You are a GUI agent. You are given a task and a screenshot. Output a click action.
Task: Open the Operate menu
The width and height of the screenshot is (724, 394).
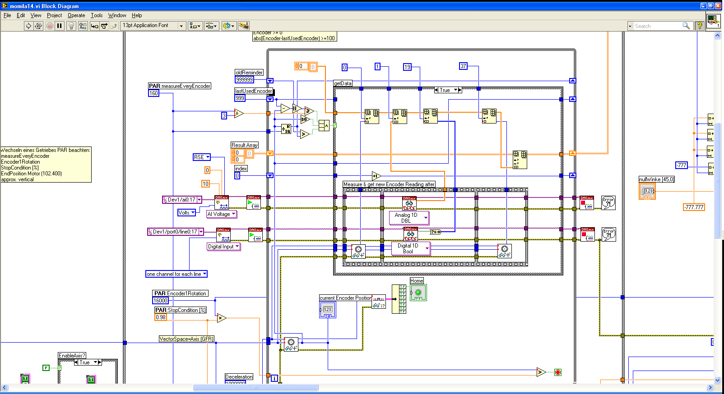tap(76, 15)
